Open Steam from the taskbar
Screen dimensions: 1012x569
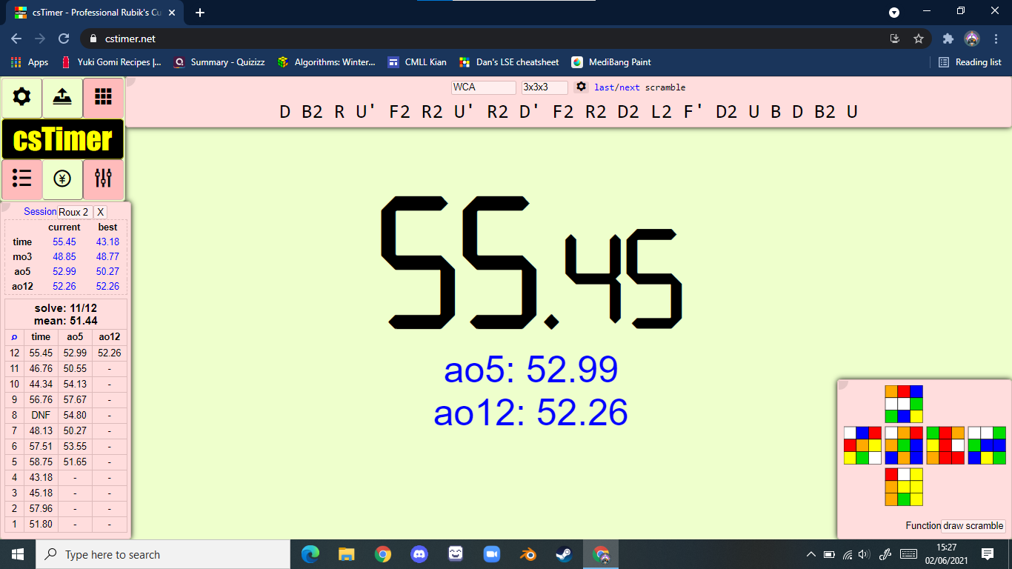click(565, 554)
